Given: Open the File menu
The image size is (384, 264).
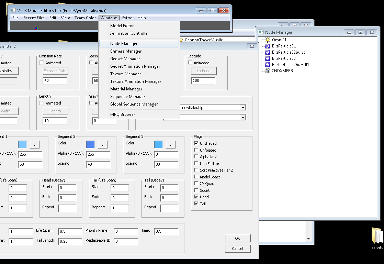Looking at the screenshot, I should (x=15, y=18).
